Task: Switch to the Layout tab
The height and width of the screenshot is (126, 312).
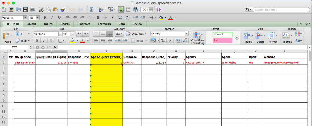Action: (31, 24)
